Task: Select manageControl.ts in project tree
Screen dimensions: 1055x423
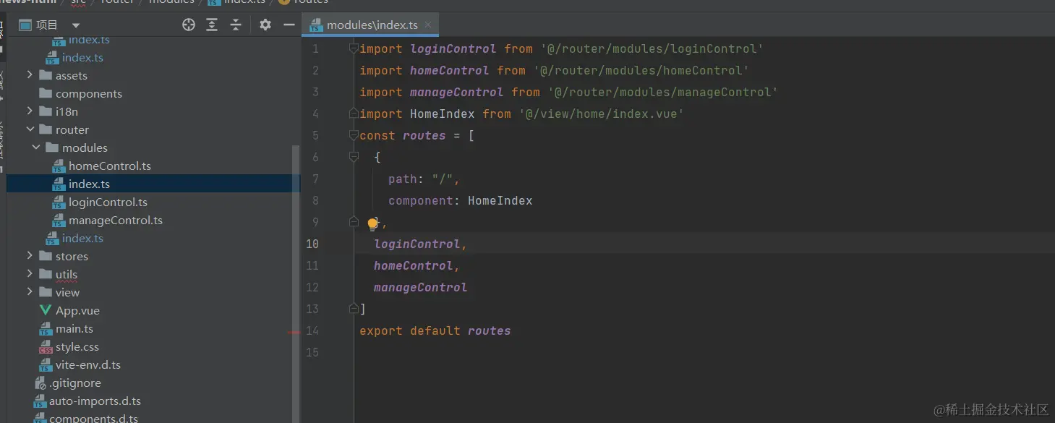Action: 116,221
